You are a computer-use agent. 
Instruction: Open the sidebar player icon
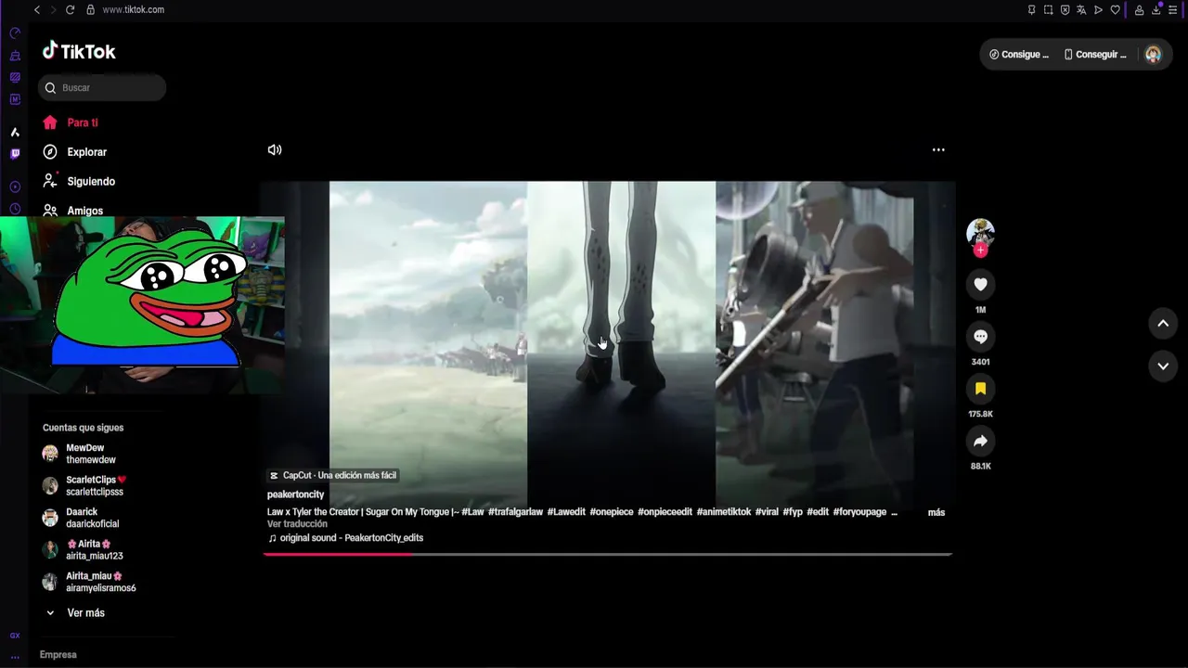tap(15, 187)
